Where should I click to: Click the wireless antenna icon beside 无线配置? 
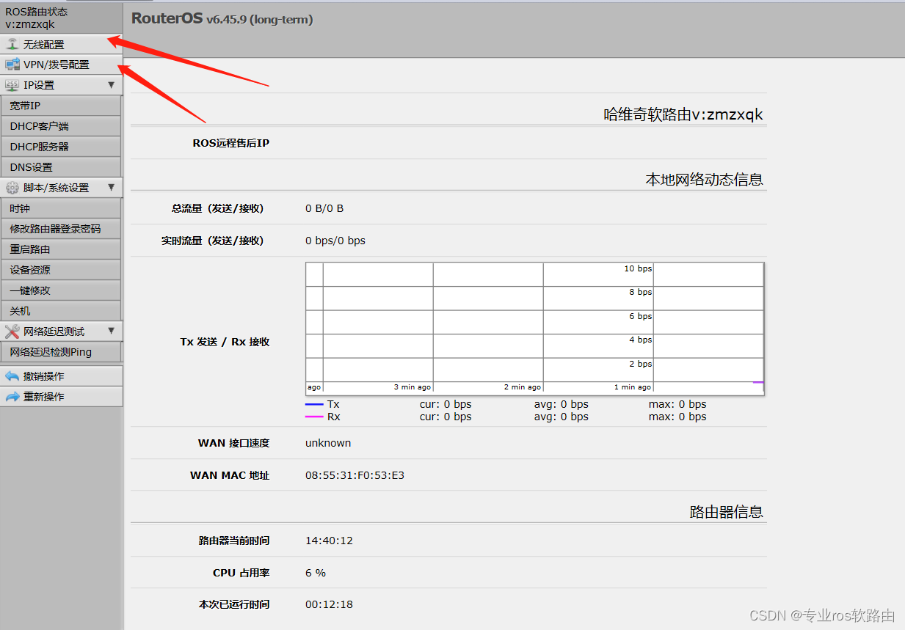tap(12, 44)
